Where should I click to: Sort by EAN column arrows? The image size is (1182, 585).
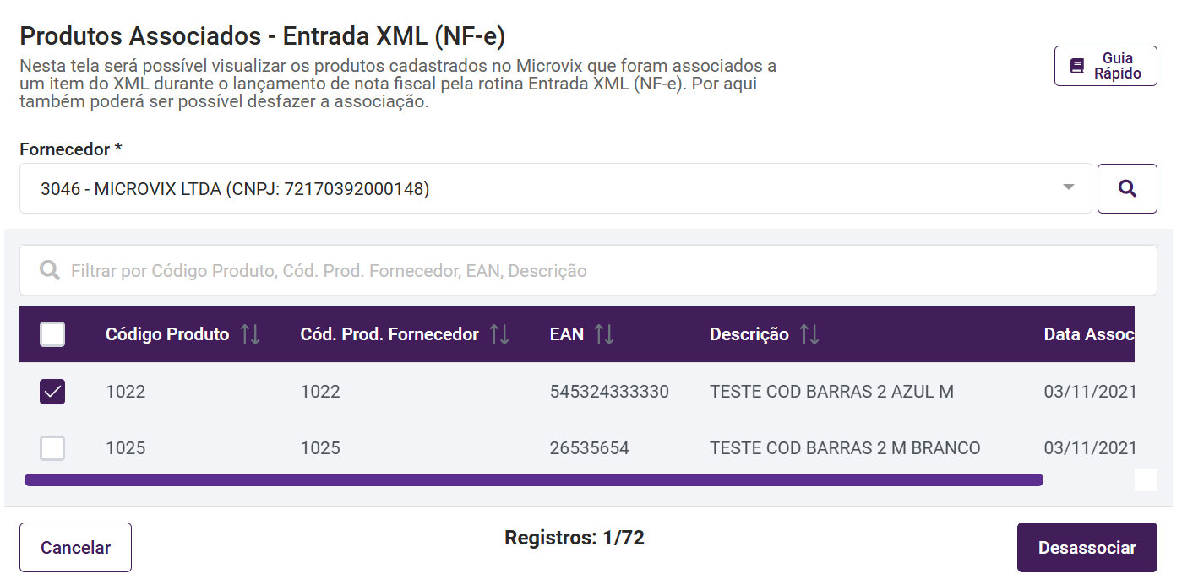[x=604, y=334]
